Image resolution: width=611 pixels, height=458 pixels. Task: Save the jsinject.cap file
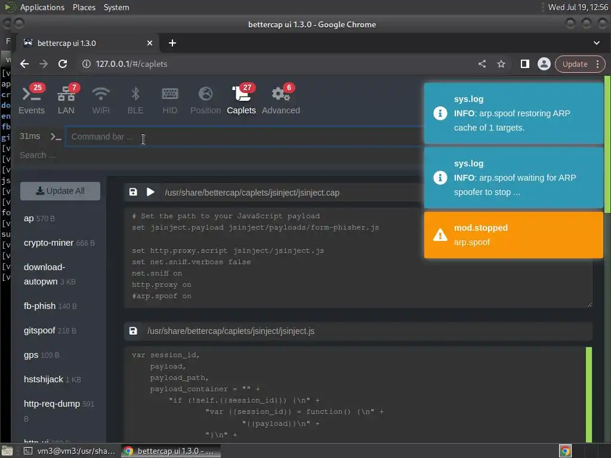click(133, 192)
